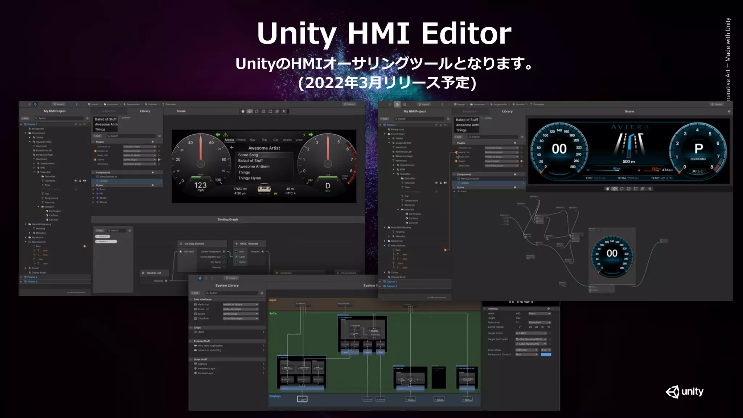Click Import in the System Library window
Image resolution: width=743 pixels, height=418 pixels.
[231, 278]
